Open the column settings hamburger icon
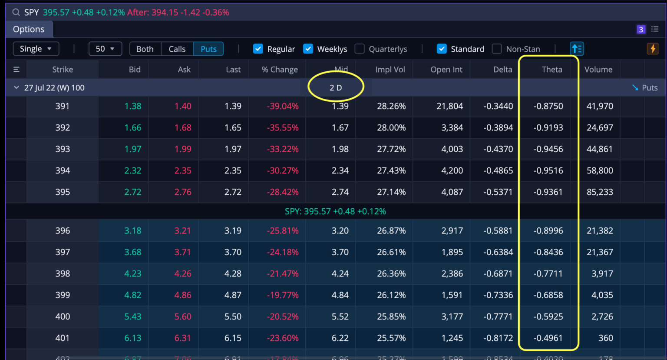The image size is (667, 360). 17,70
